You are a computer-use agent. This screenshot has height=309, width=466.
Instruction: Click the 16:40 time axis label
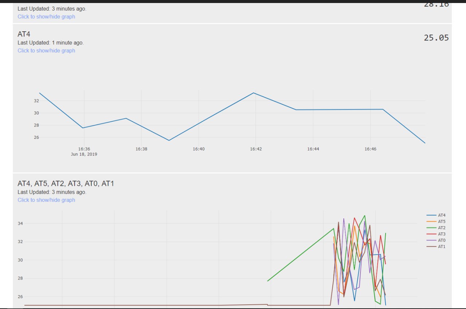coord(198,149)
